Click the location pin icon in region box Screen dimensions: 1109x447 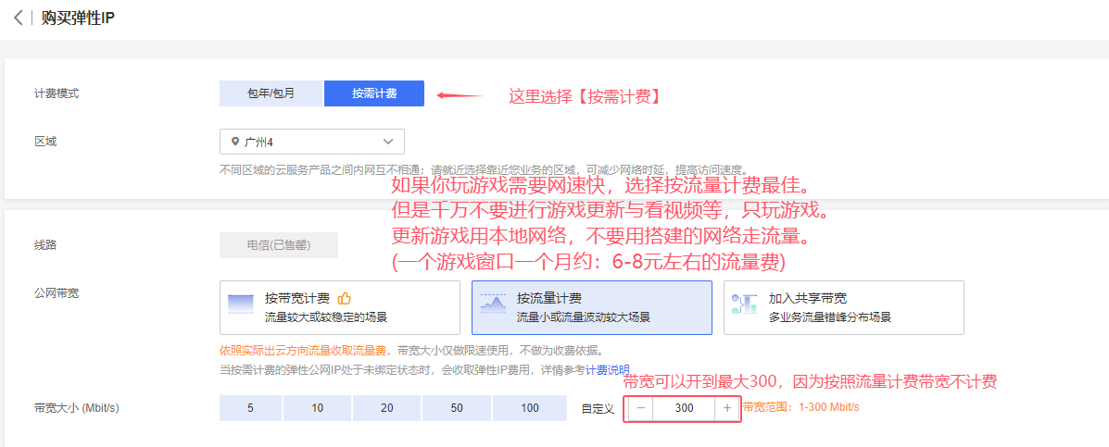tap(234, 142)
